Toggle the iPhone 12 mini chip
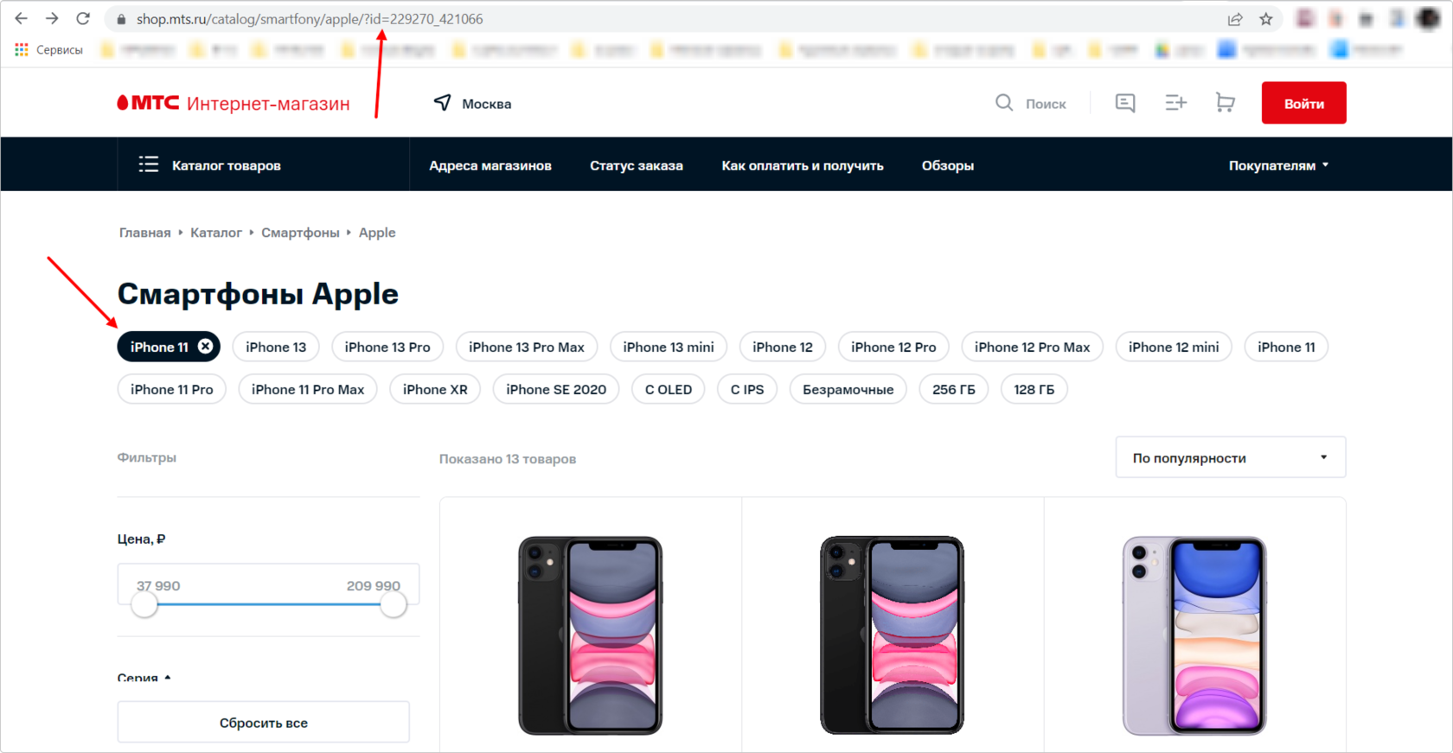Viewport: 1453px width, 753px height. click(1174, 347)
